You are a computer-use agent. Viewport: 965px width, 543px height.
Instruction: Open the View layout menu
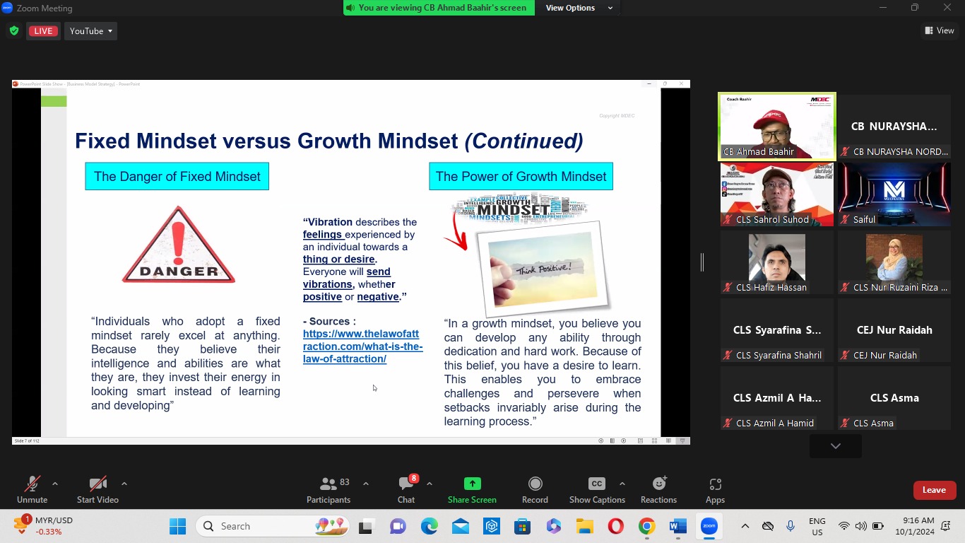click(x=939, y=30)
